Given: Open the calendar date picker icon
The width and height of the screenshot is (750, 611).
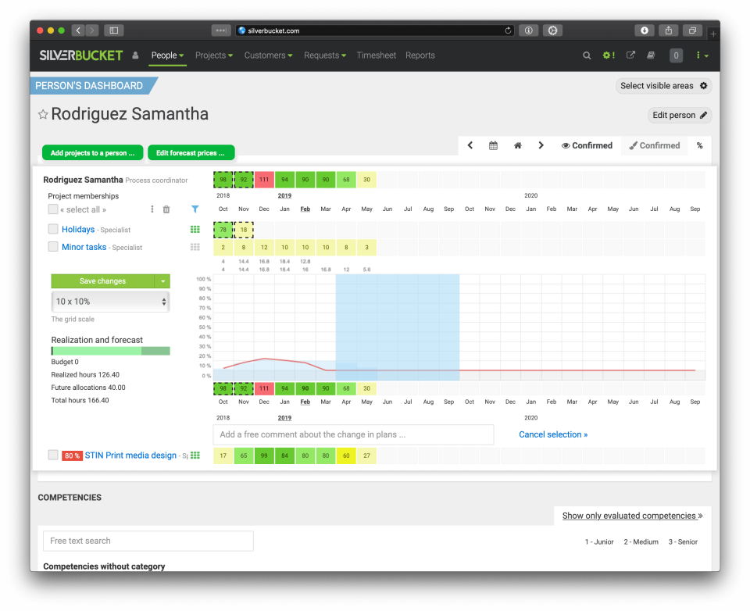Looking at the screenshot, I should pos(493,145).
